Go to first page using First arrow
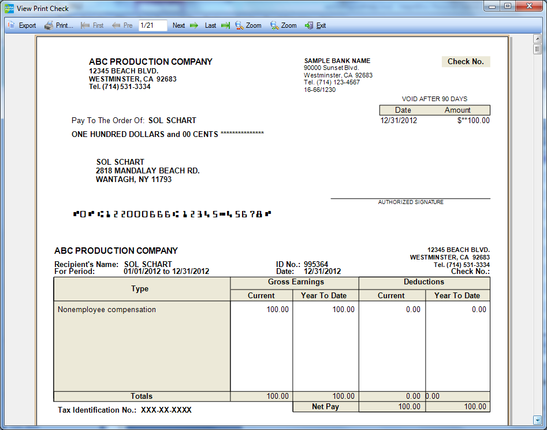The image size is (547, 430). tap(85, 25)
